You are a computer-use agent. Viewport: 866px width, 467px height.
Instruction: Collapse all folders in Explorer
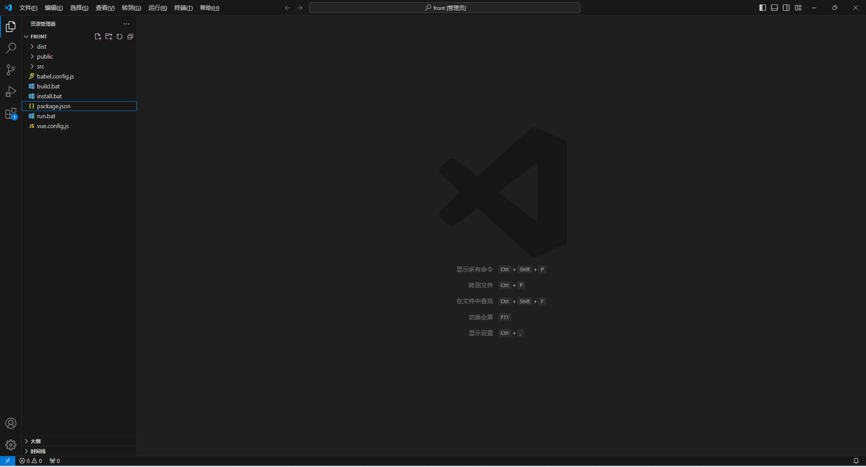[x=130, y=37]
